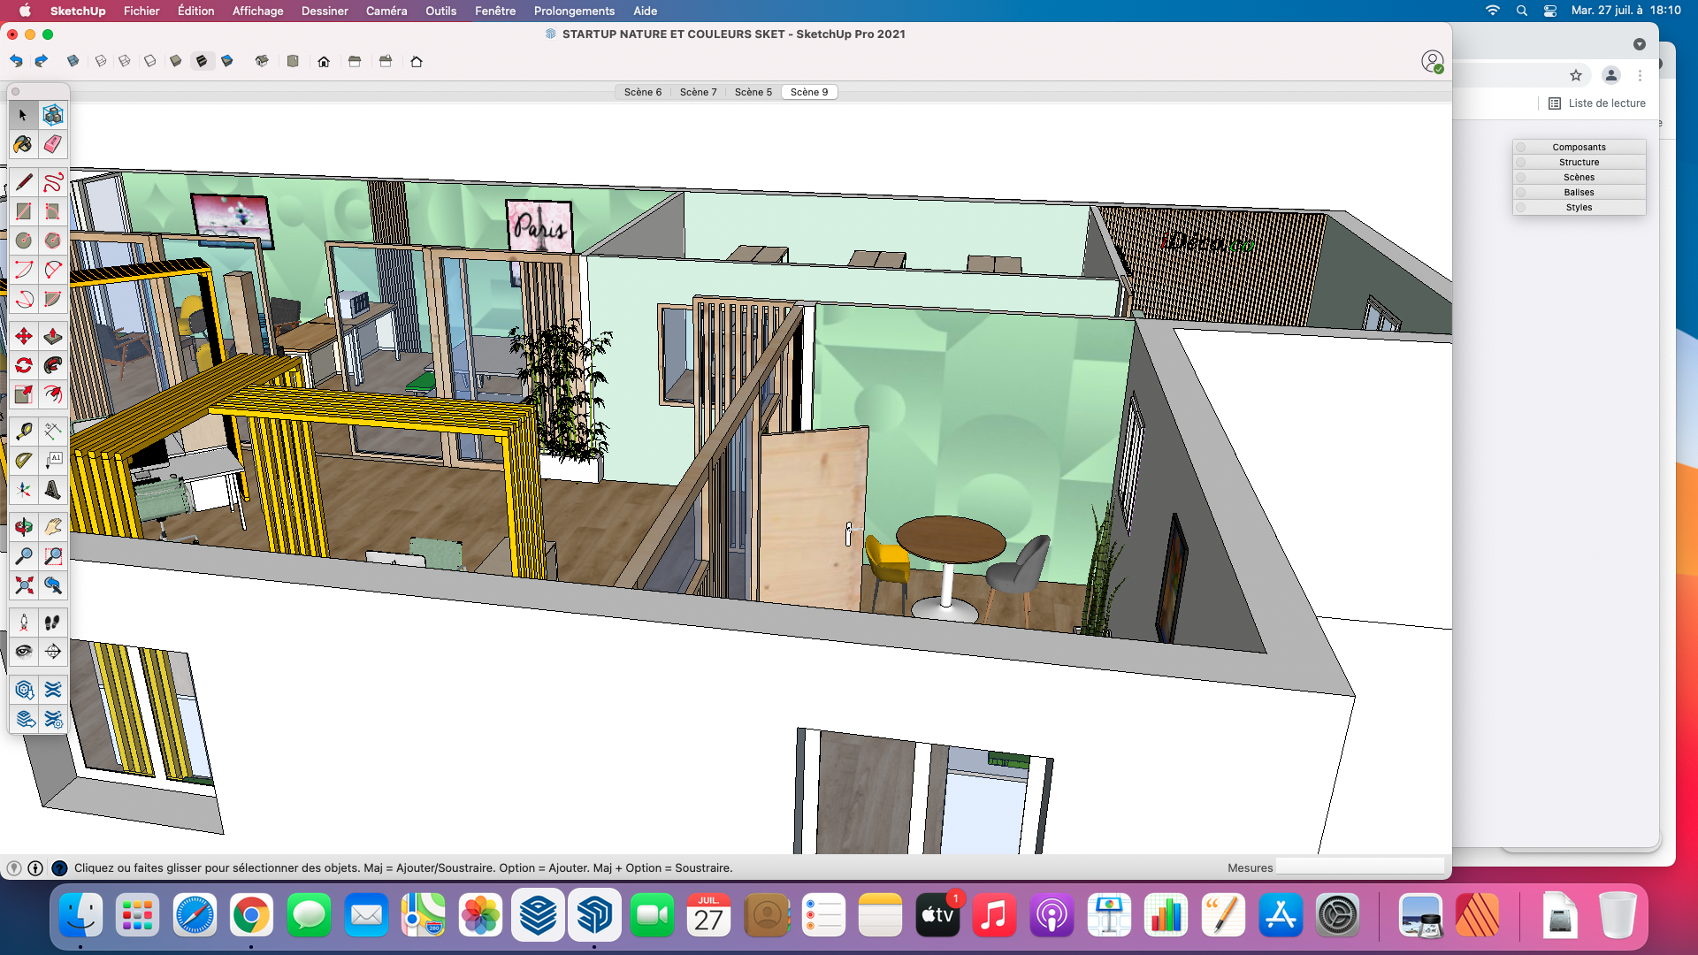The width and height of the screenshot is (1698, 955).
Task: Select the Move tool
Action: [x=24, y=336]
